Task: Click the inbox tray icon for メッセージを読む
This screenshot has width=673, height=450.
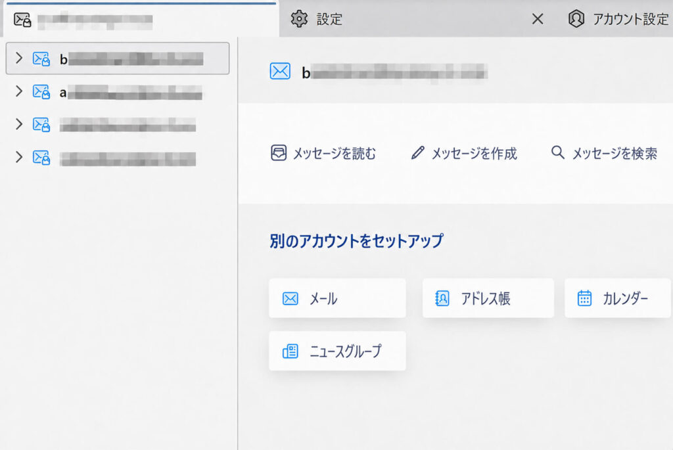Action: click(x=279, y=152)
